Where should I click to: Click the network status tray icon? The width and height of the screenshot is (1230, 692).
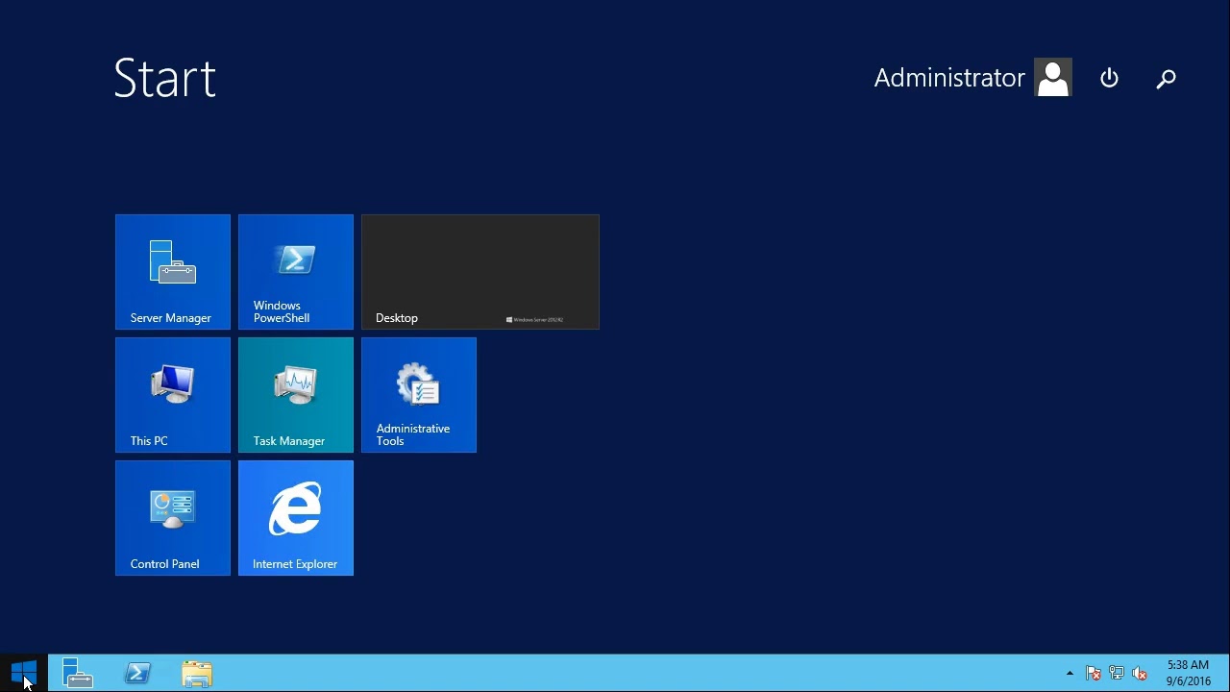point(1117,673)
